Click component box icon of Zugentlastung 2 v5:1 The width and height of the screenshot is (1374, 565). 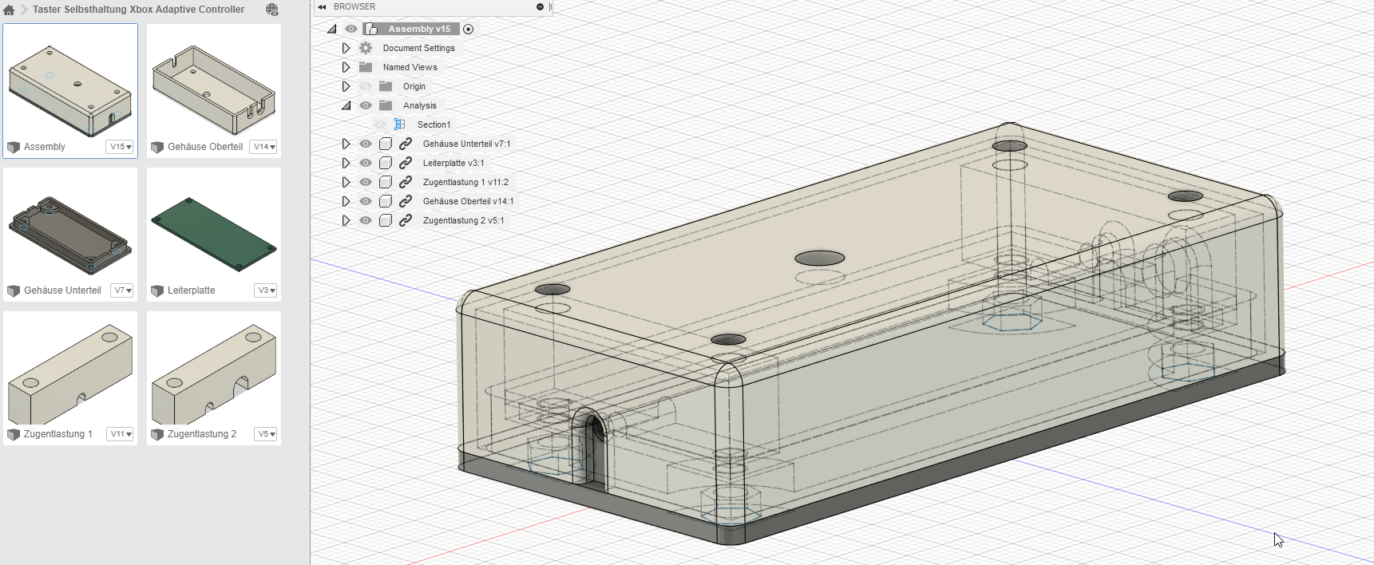(x=386, y=220)
